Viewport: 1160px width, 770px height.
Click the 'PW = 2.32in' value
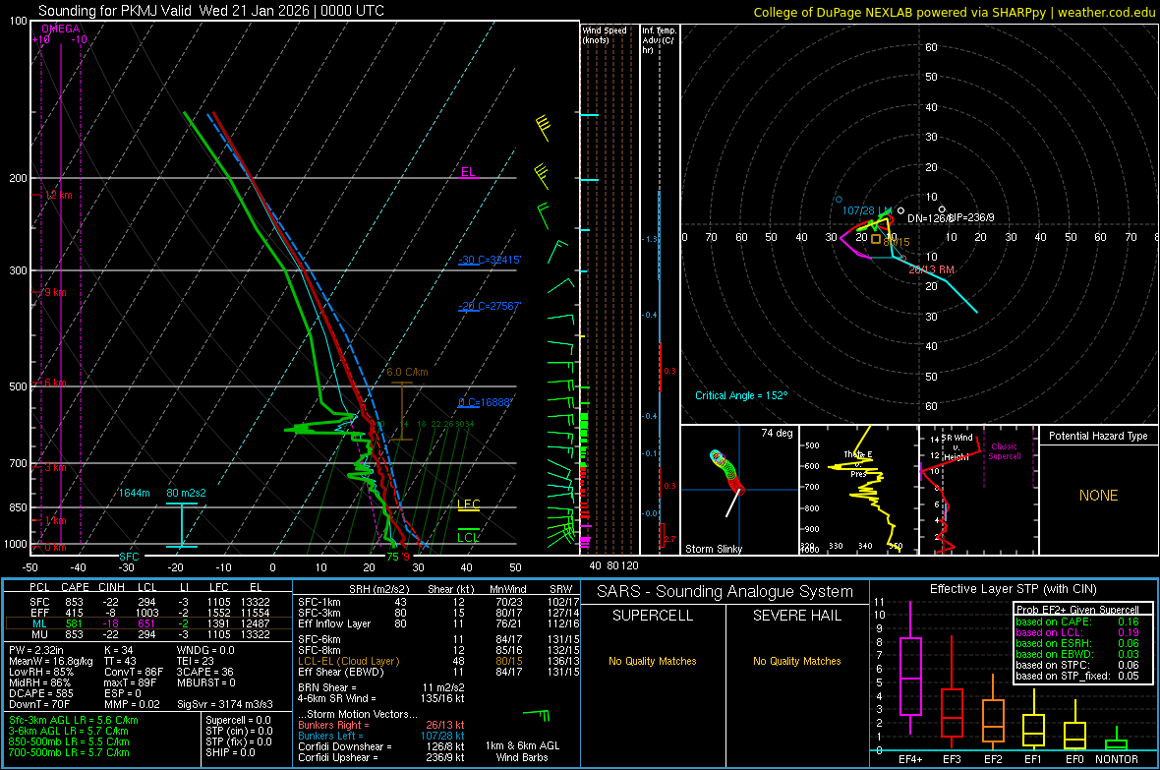(x=36, y=650)
